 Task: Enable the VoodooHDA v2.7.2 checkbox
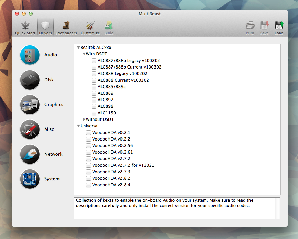point(88,159)
